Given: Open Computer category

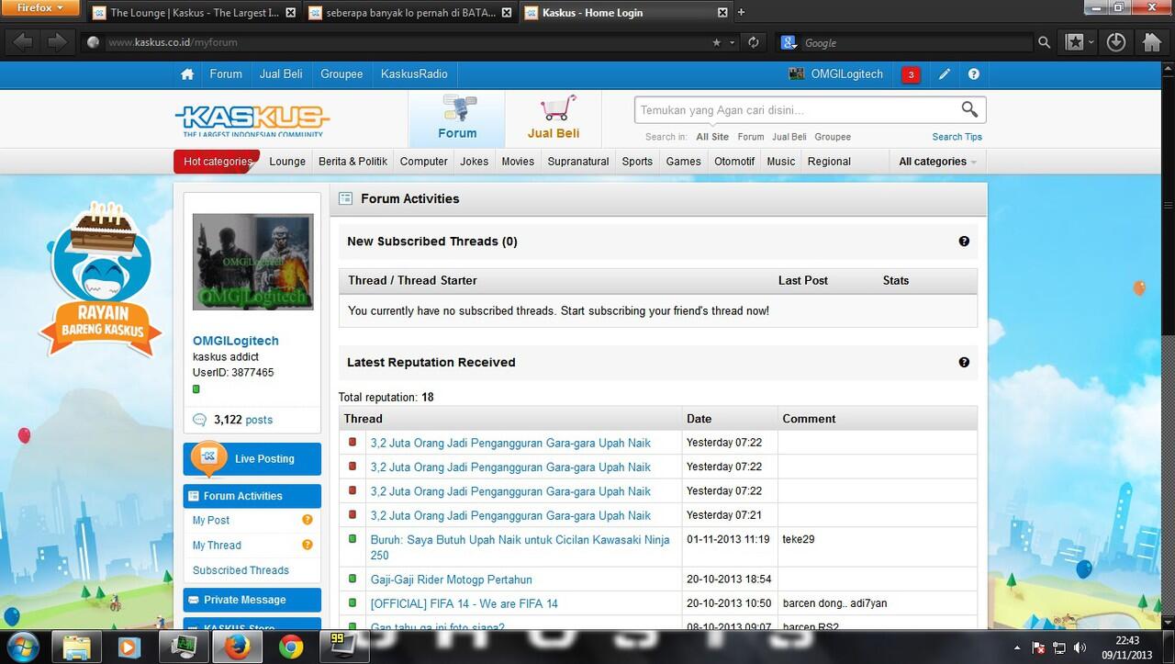Looking at the screenshot, I should point(424,162).
